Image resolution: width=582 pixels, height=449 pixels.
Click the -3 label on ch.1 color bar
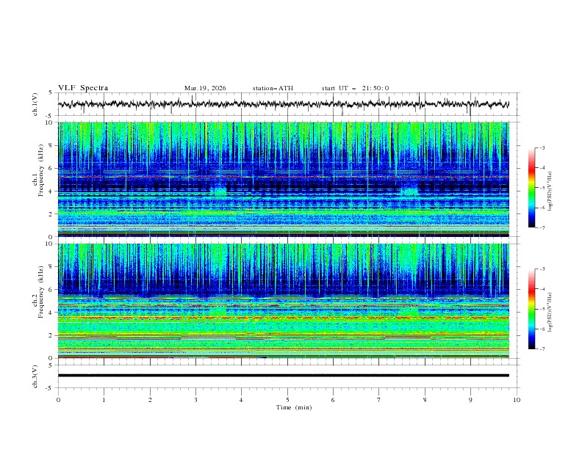point(542,148)
